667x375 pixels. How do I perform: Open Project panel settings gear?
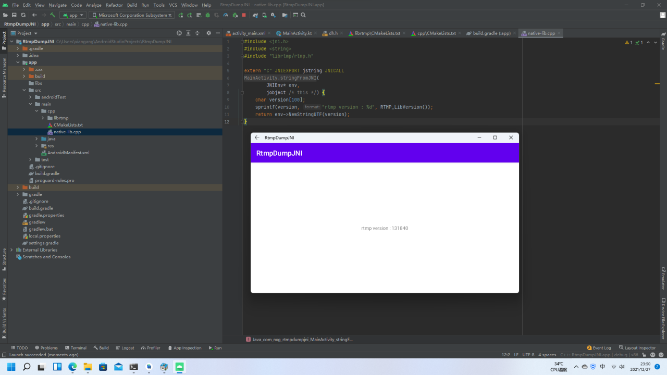[208, 33]
